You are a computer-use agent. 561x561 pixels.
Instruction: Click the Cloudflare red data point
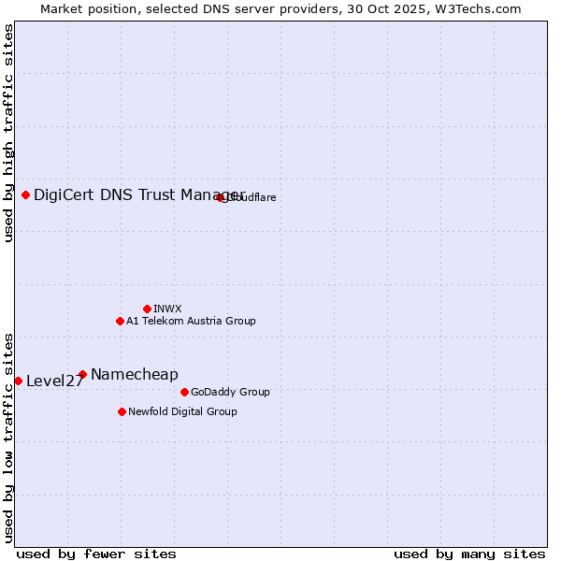[x=221, y=197]
